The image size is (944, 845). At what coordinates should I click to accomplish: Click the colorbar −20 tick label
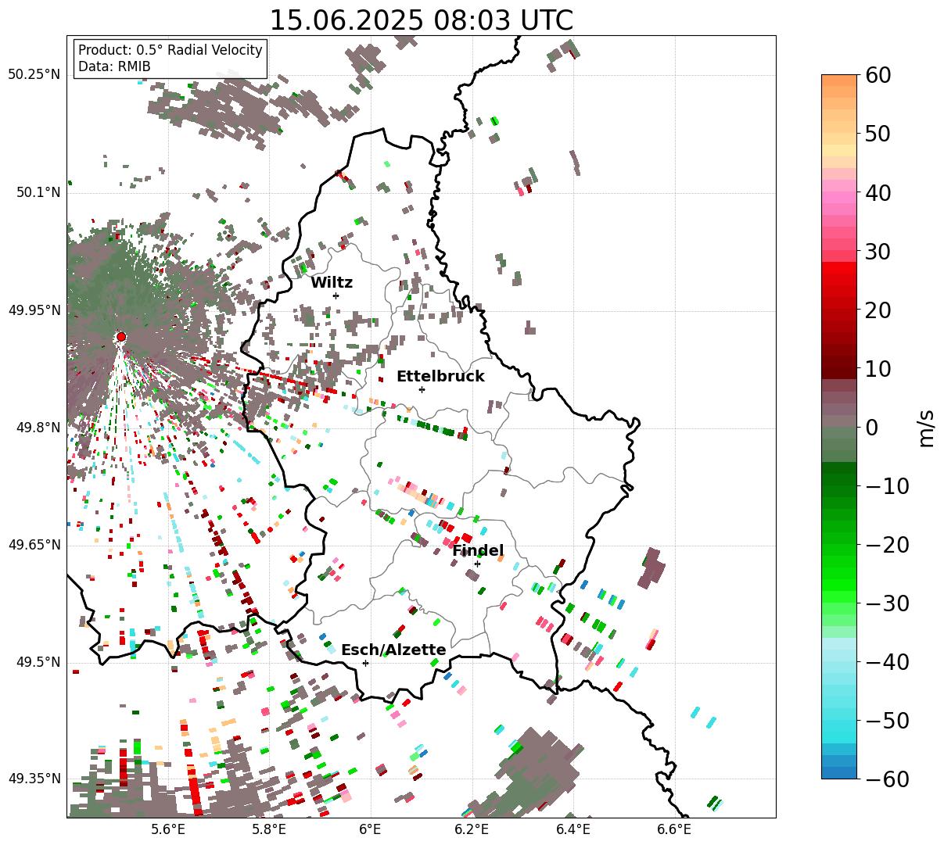tap(887, 545)
